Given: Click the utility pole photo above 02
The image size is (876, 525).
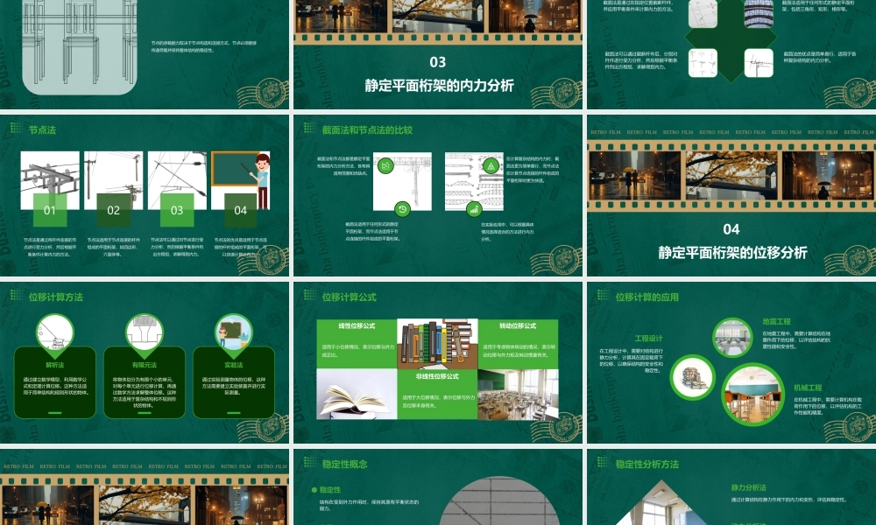Looking at the screenshot, I should pos(113,179).
